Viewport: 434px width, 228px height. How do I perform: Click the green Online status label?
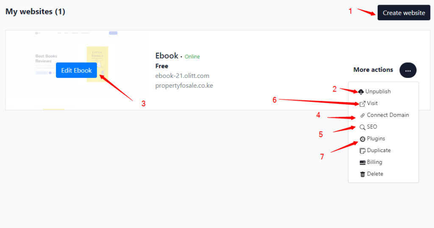(x=192, y=57)
